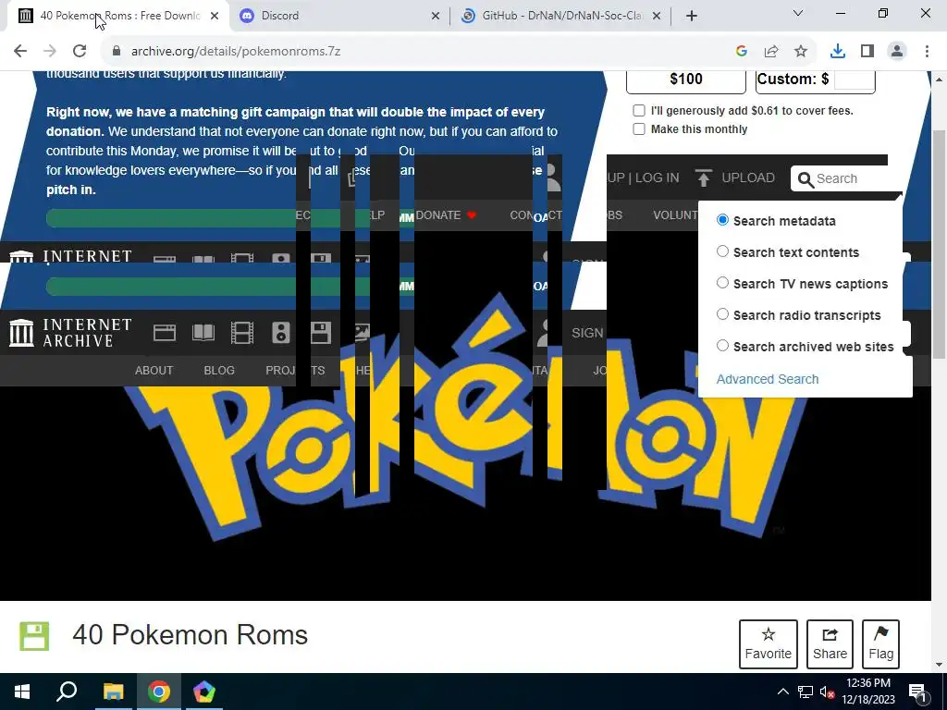Viewport: 947px width, 710px height.
Task: Open the Windows Start menu
Action: point(22,692)
